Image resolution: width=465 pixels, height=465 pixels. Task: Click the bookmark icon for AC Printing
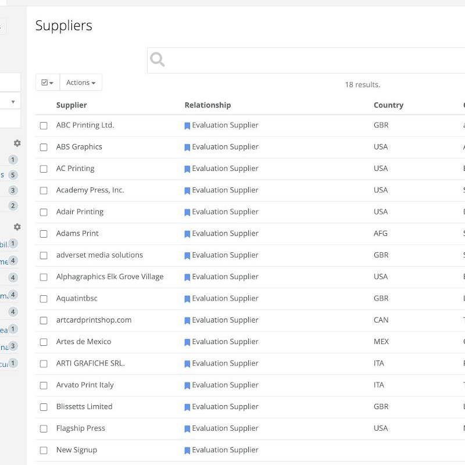(187, 169)
